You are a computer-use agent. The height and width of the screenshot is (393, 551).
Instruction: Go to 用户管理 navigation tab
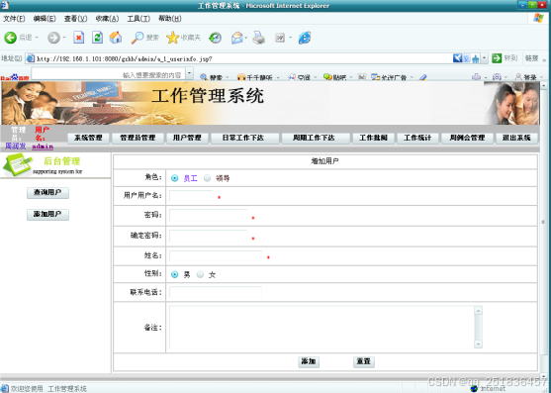coord(187,138)
